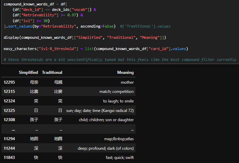Viewport: 239px width, 163px height.
Task: Select row index 11843
Action: [10, 158]
